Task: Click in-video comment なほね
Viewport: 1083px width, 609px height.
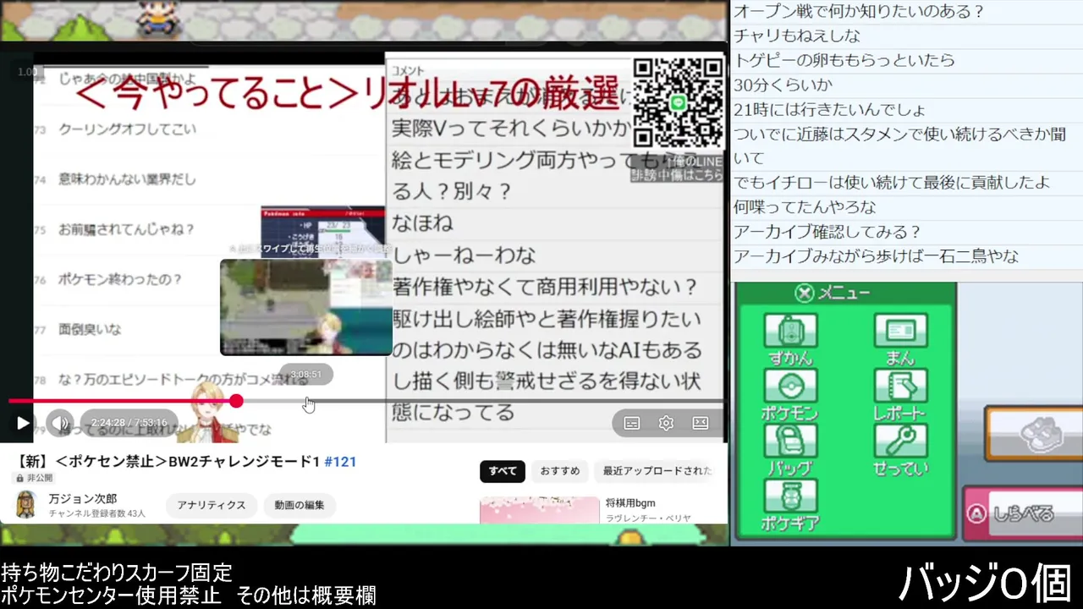Action: pos(422,223)
